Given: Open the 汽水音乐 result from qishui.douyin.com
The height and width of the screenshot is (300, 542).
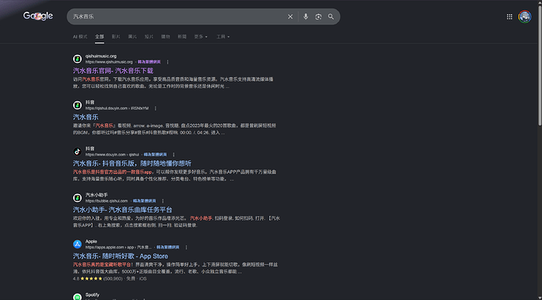Looking at the screenshot, I should click(x=86, y=117).
